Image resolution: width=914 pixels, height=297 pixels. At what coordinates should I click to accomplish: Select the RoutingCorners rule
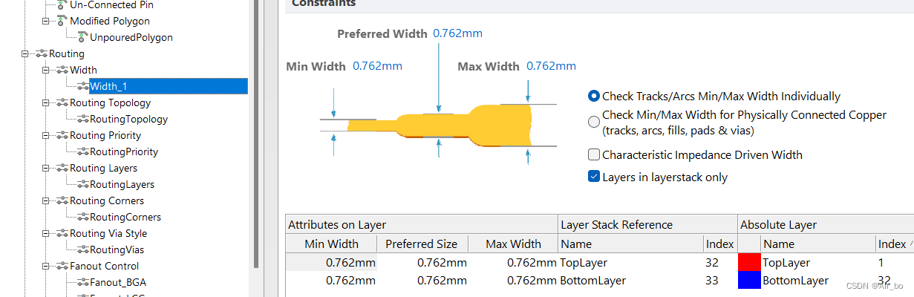tap(125, 217)
